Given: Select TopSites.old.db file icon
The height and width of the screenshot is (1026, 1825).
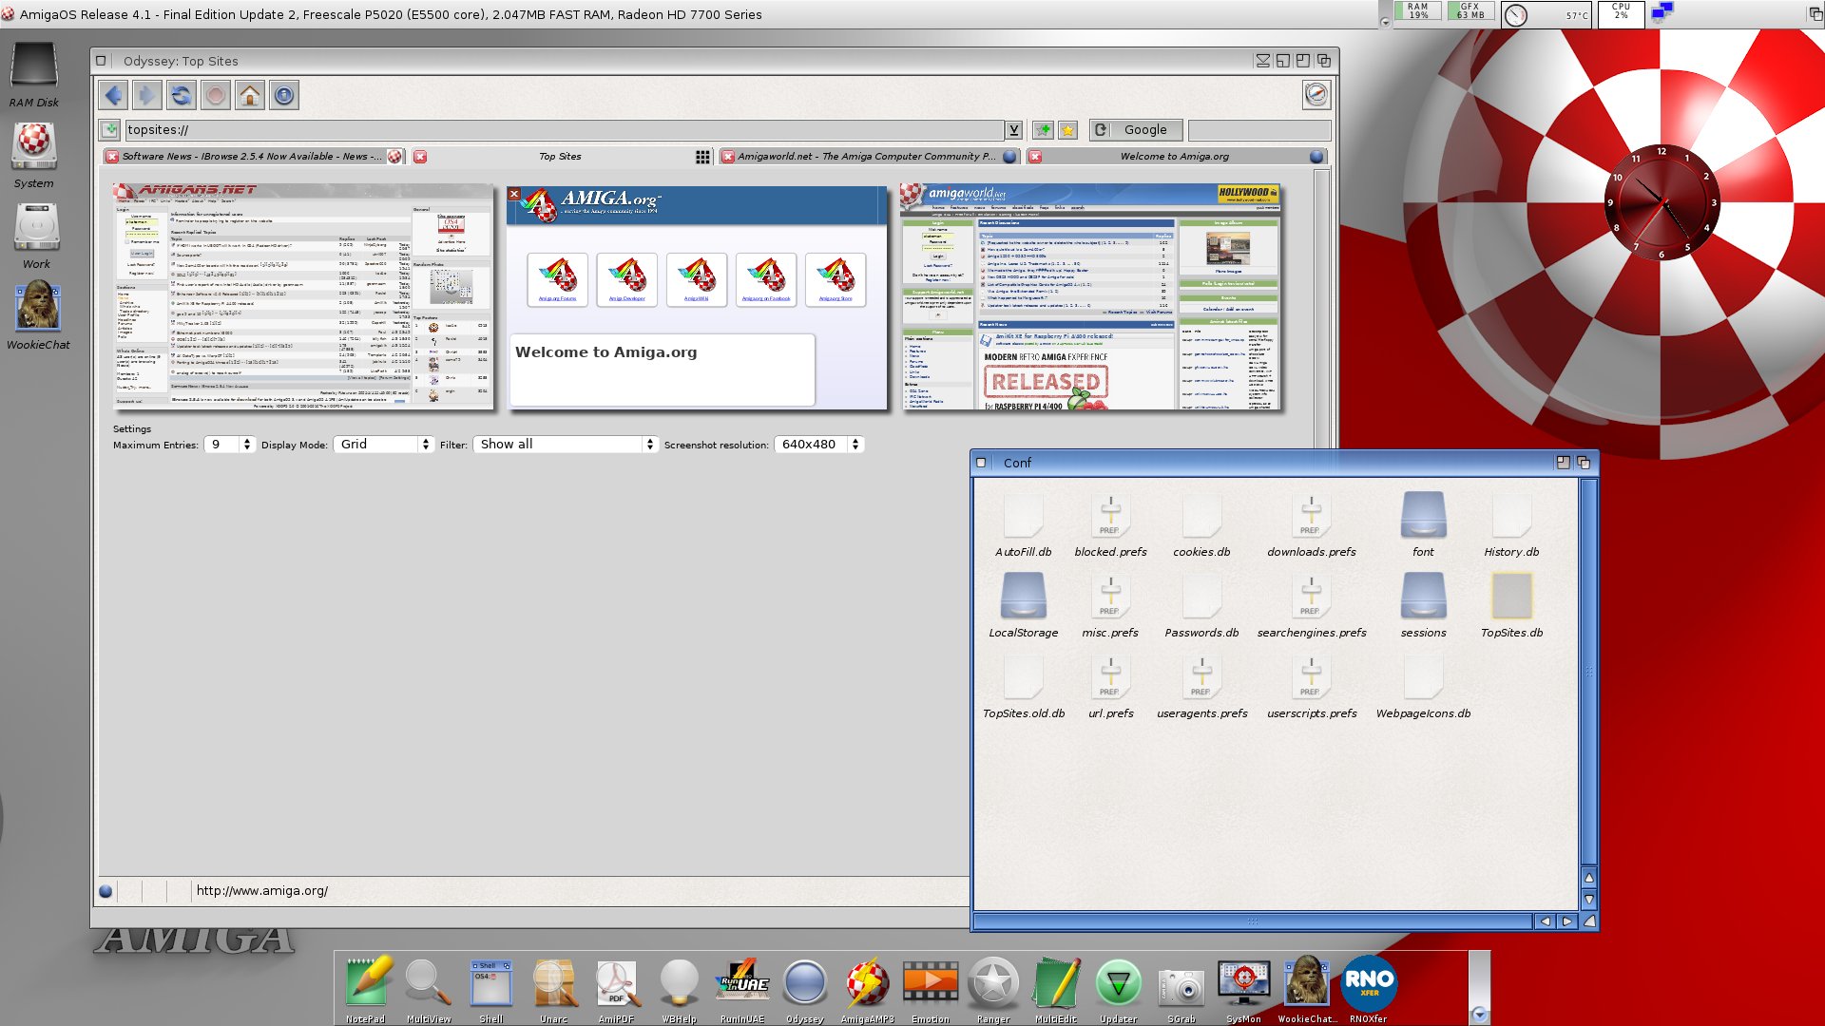Looking at the screenshot, I should coord(1023,687).
